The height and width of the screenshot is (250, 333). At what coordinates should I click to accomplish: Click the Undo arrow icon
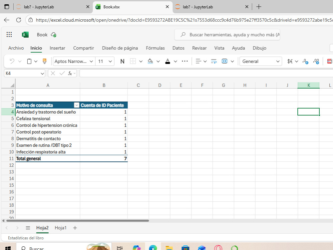[x=12, y=61]
